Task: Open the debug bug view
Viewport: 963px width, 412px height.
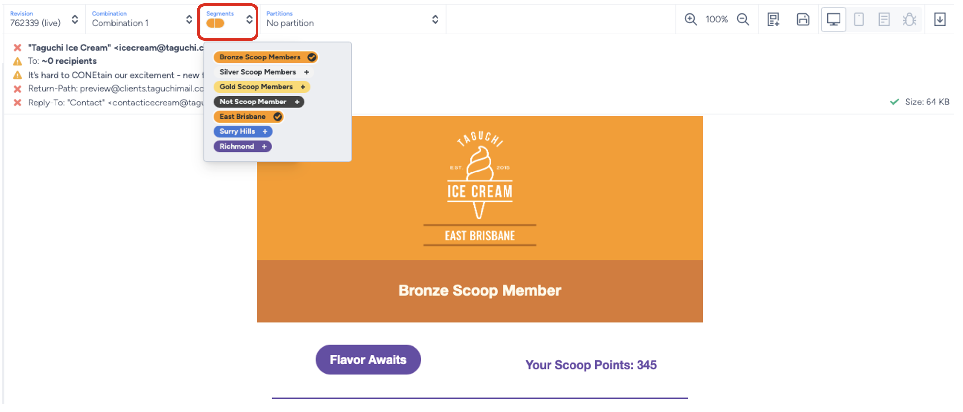Action: (909, 19)
